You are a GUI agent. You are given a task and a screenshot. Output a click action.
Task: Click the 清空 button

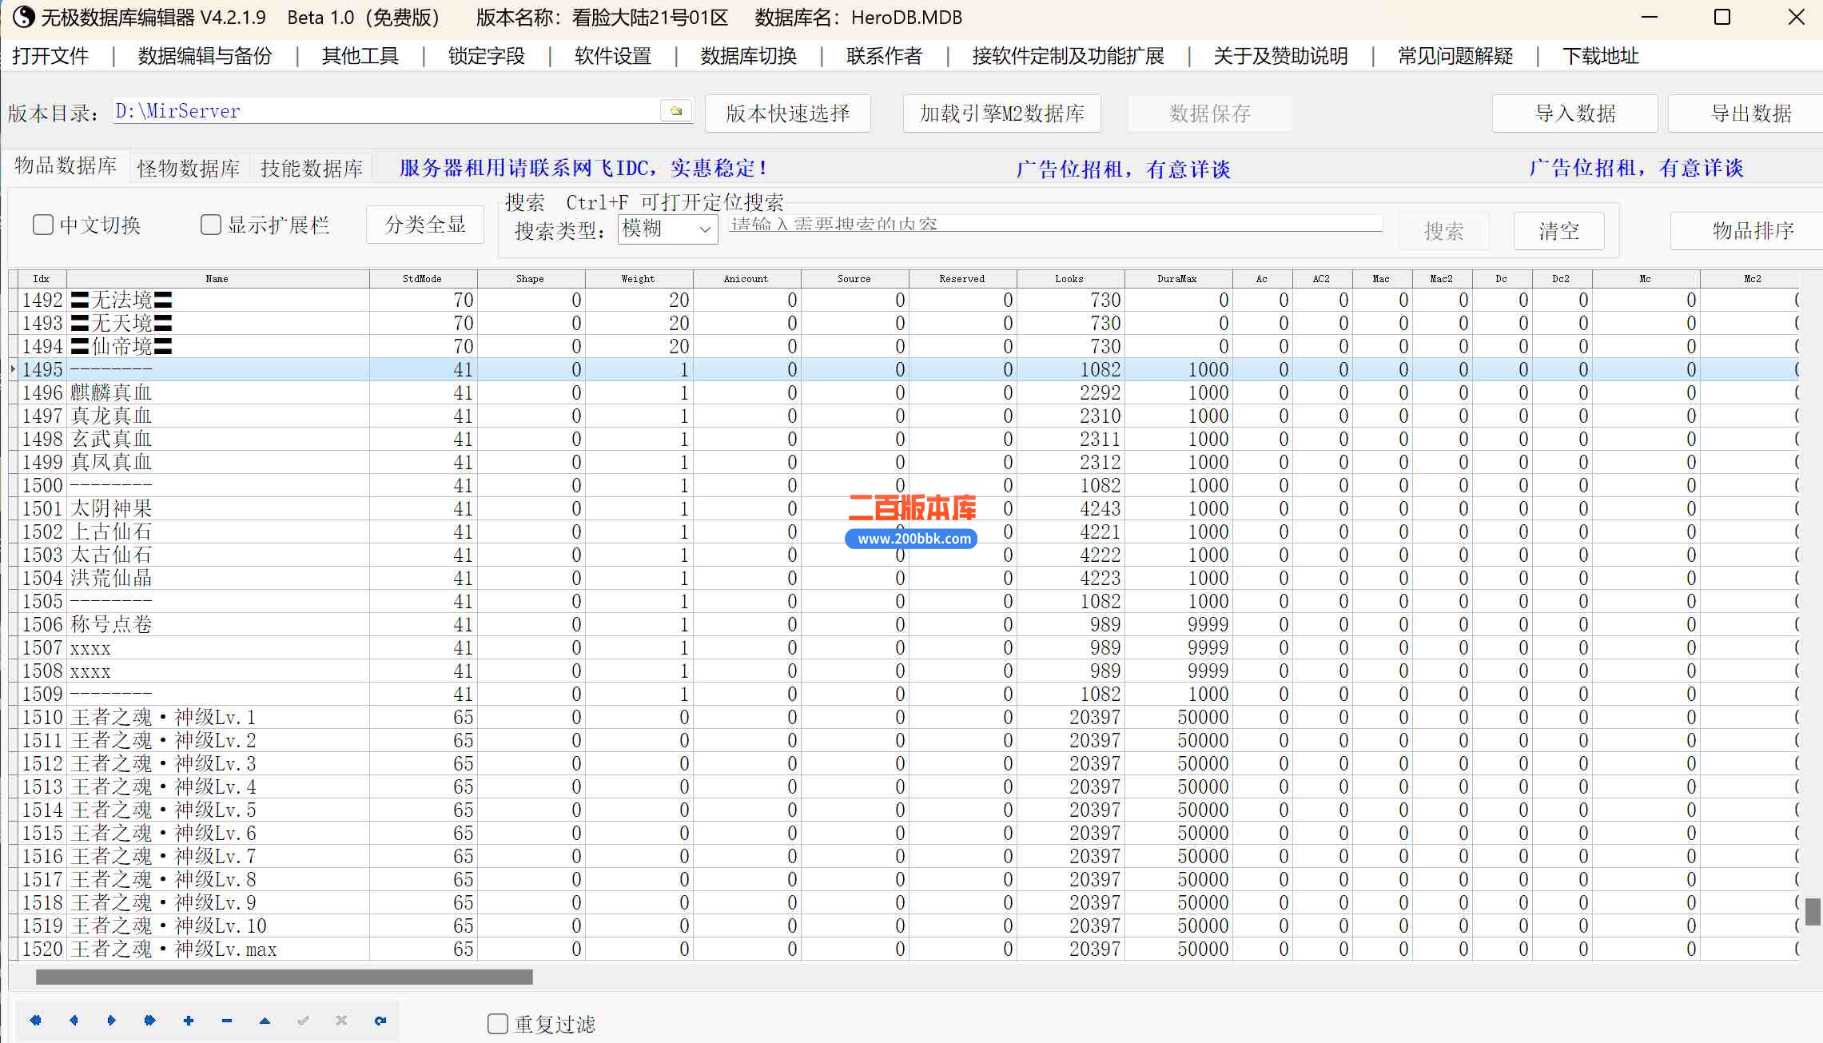coord(1558,231)
